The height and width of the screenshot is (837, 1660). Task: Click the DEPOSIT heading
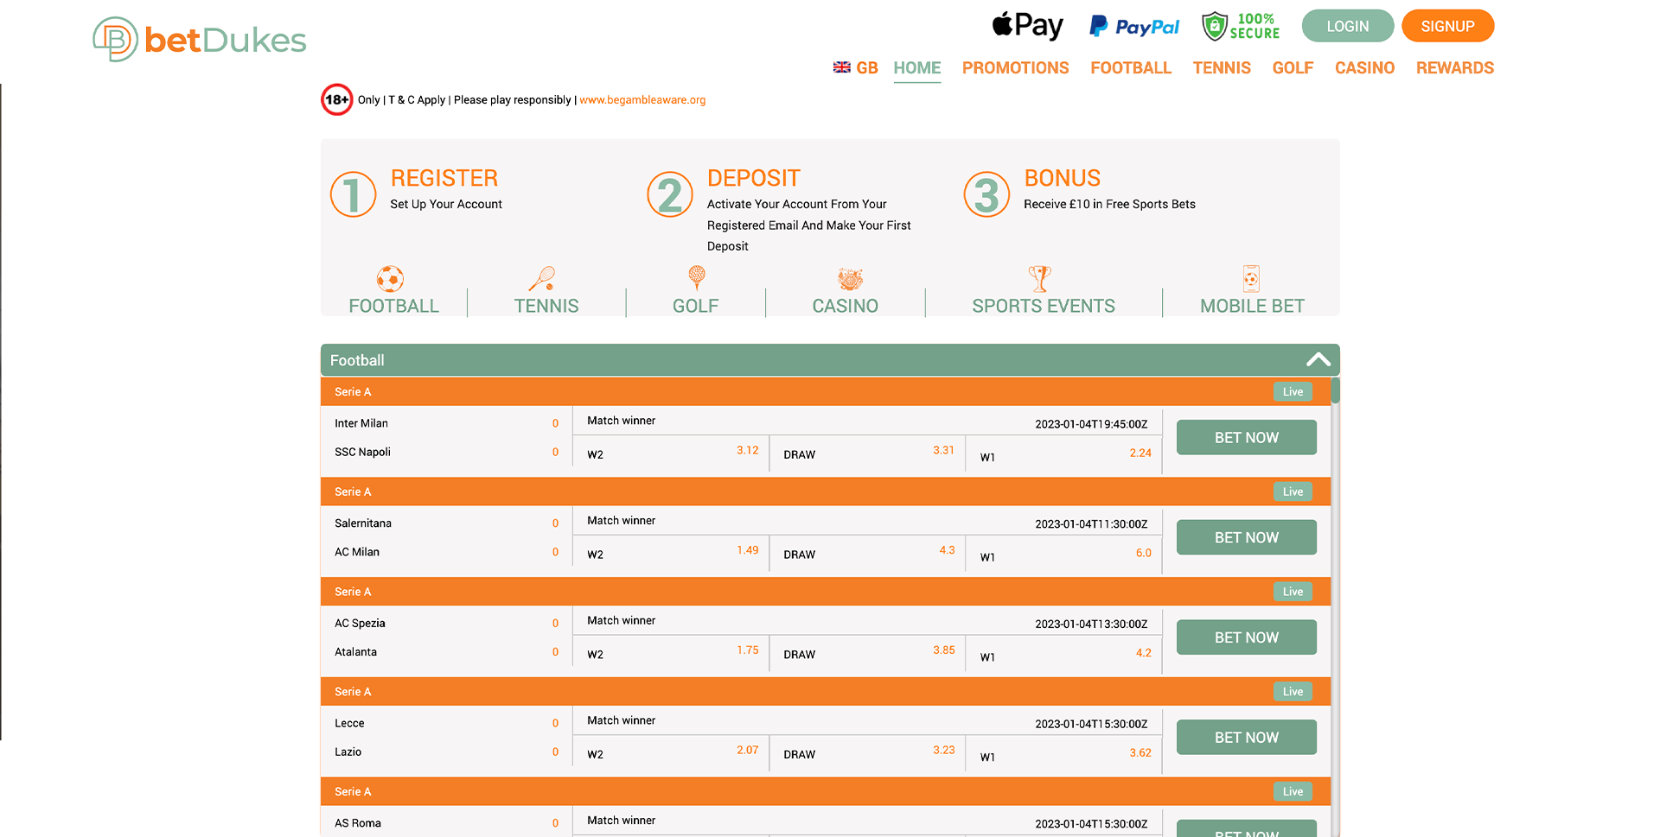(754, 178)
